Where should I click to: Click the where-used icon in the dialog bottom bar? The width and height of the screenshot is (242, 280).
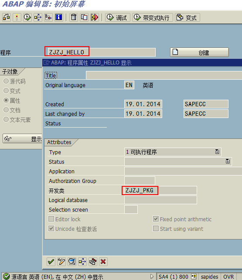tap(82, 262)
